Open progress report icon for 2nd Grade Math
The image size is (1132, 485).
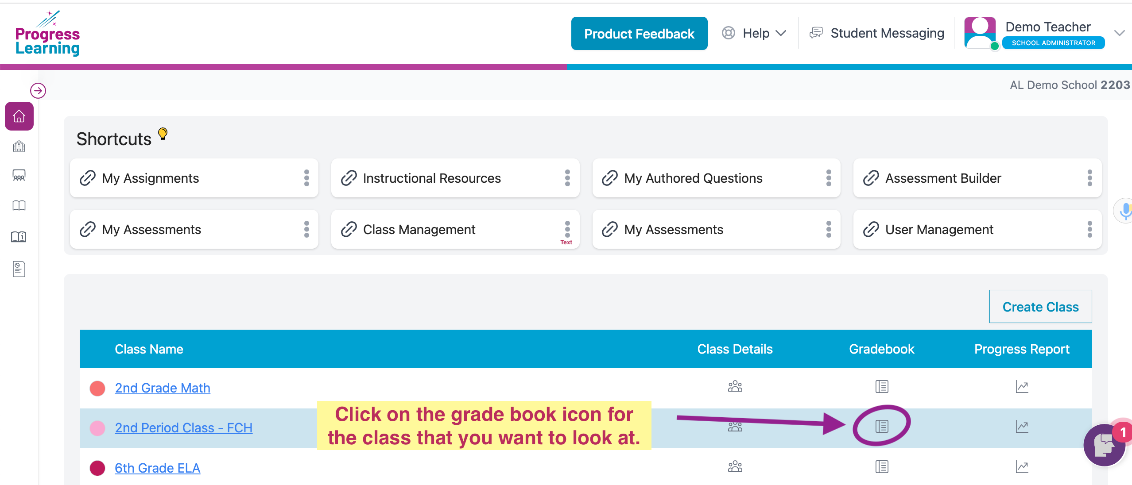[x=1022, y=387]
